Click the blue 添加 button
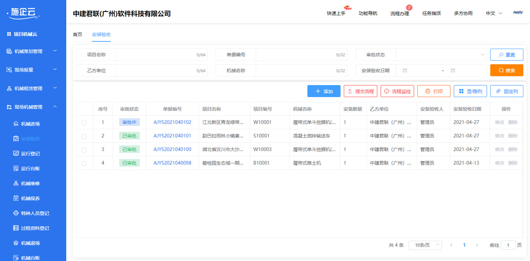 (324, 91)
